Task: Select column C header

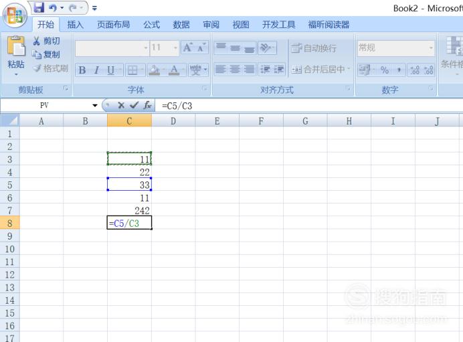Action: coord(129,120)
